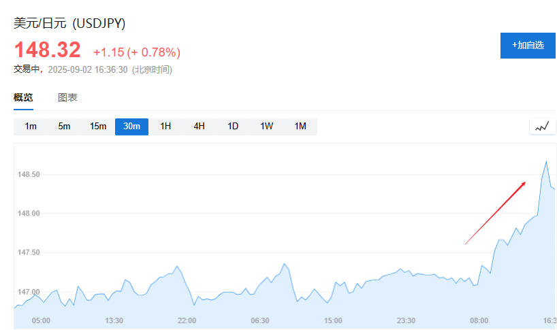
Task: Switch to the 图表 chart tab
Action: coord(67,97)
